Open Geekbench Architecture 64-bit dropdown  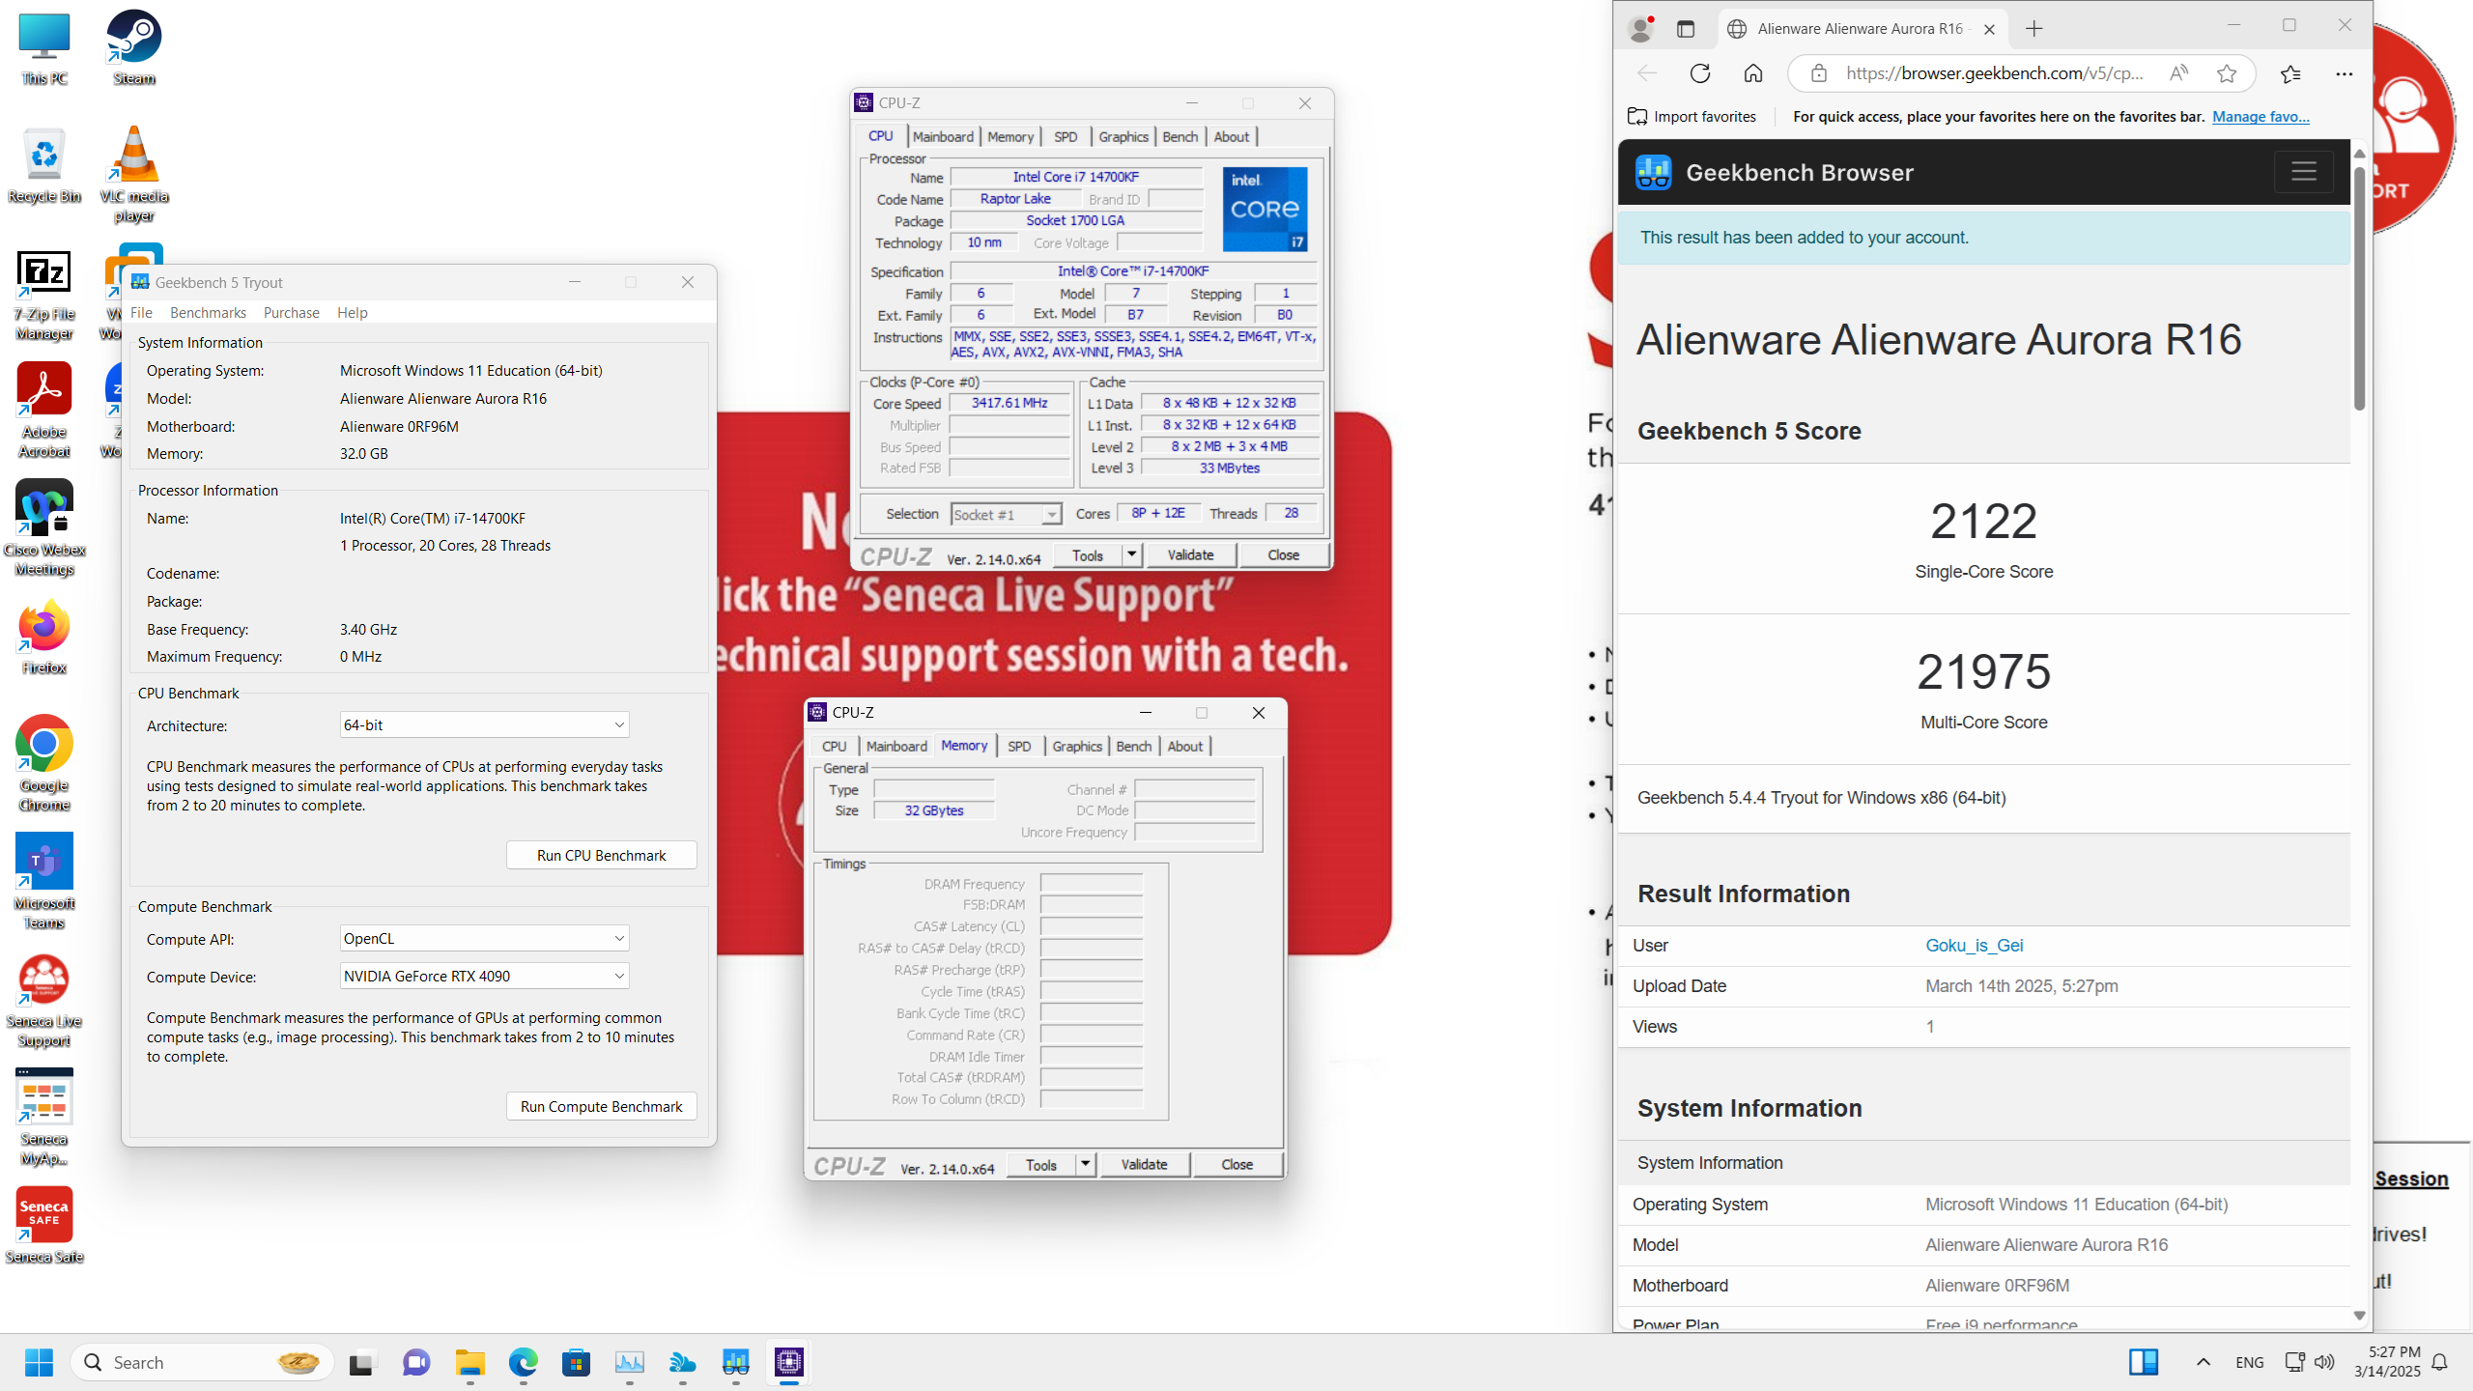point(484,724)
